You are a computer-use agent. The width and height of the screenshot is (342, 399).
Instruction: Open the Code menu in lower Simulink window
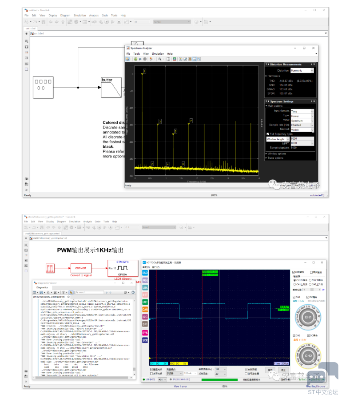click(x=98, y=222)
